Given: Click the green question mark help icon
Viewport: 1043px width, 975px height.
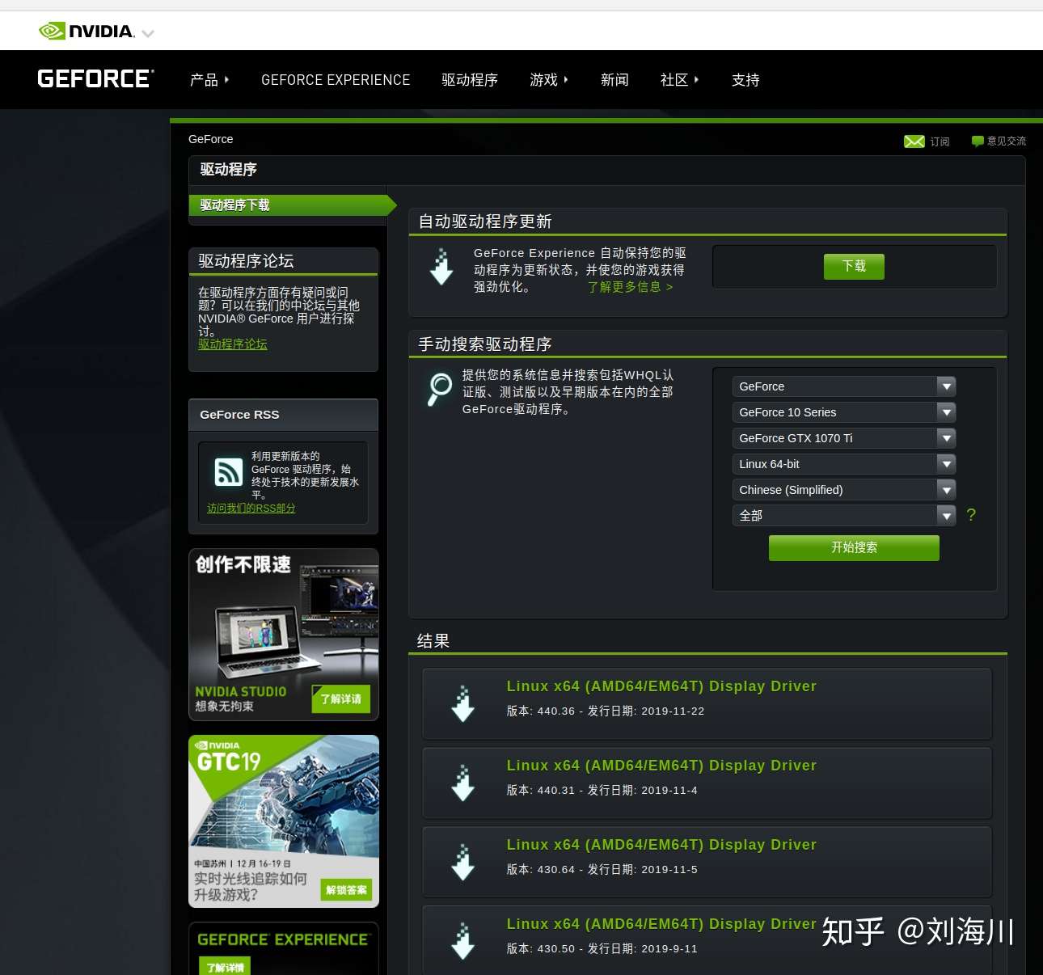Looking at the screenshot, I should click(x=971, y=515).
